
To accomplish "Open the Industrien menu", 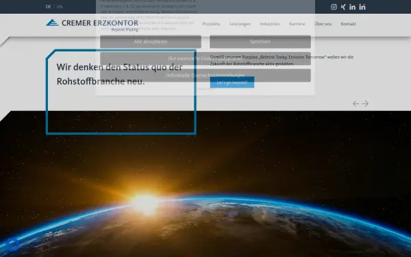I will coord(270,24).
